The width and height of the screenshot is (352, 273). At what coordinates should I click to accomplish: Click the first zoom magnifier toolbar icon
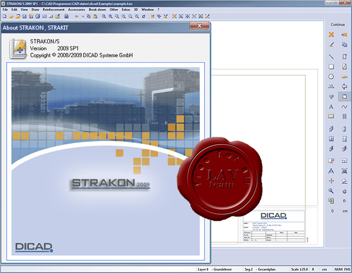point(103,16)
